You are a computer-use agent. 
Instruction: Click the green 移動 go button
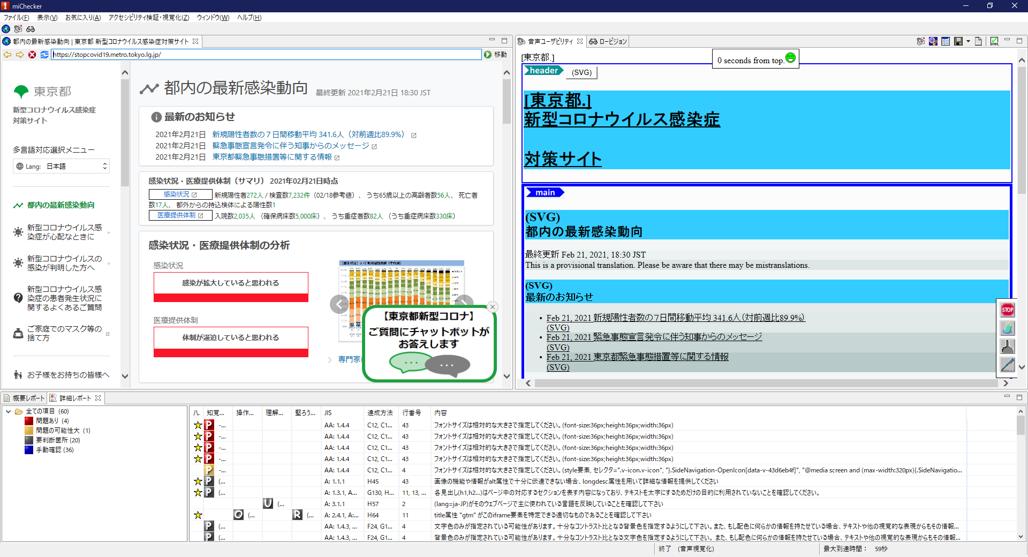pyautogui.click(x=495, y=55)
